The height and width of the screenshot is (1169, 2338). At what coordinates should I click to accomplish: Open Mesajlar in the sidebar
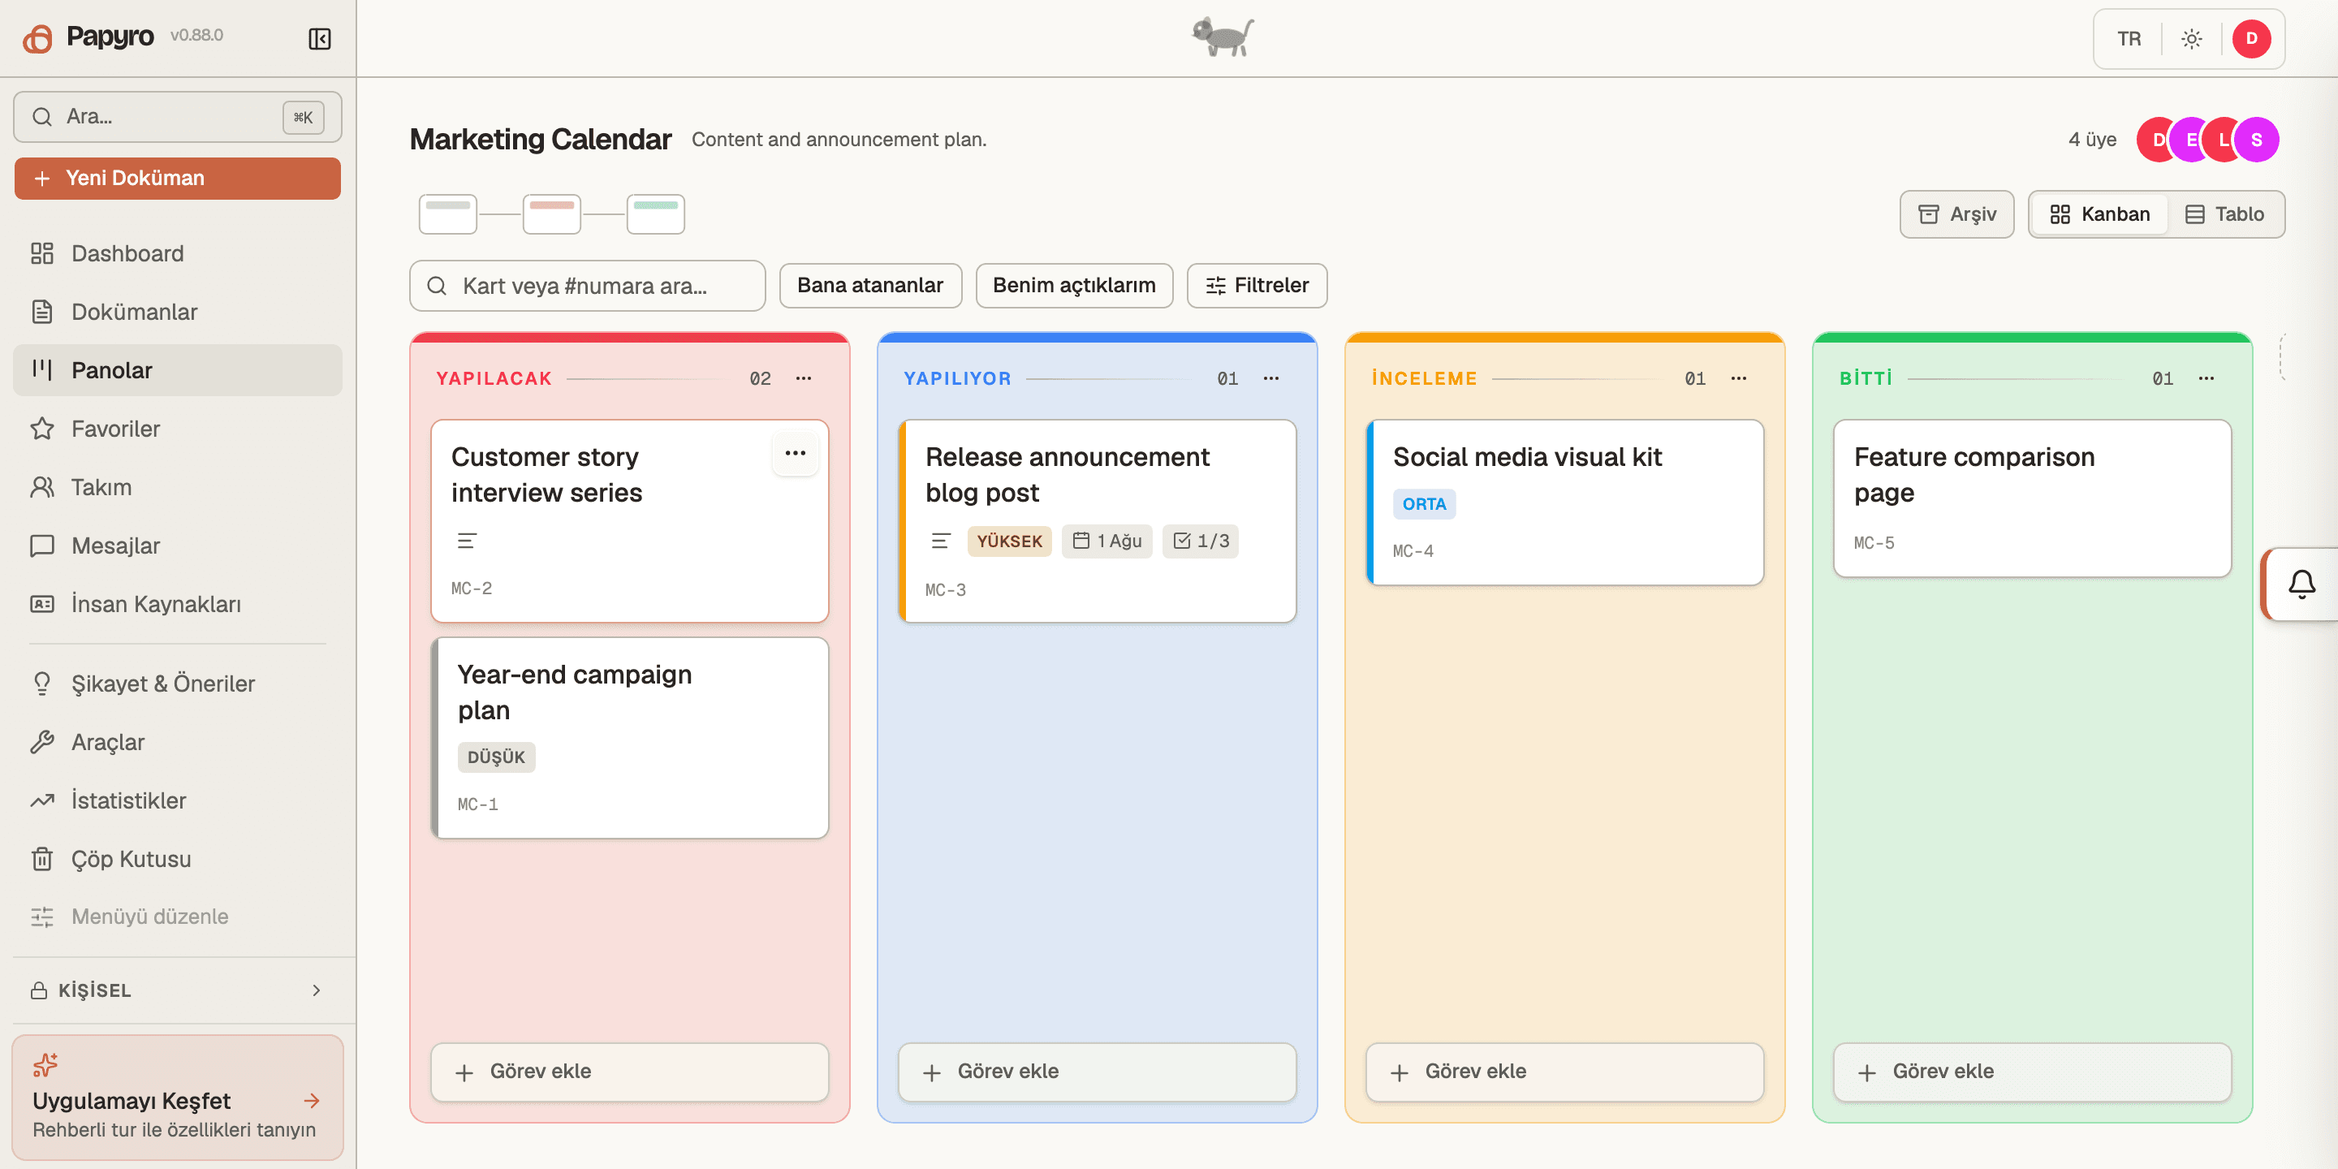178,546
